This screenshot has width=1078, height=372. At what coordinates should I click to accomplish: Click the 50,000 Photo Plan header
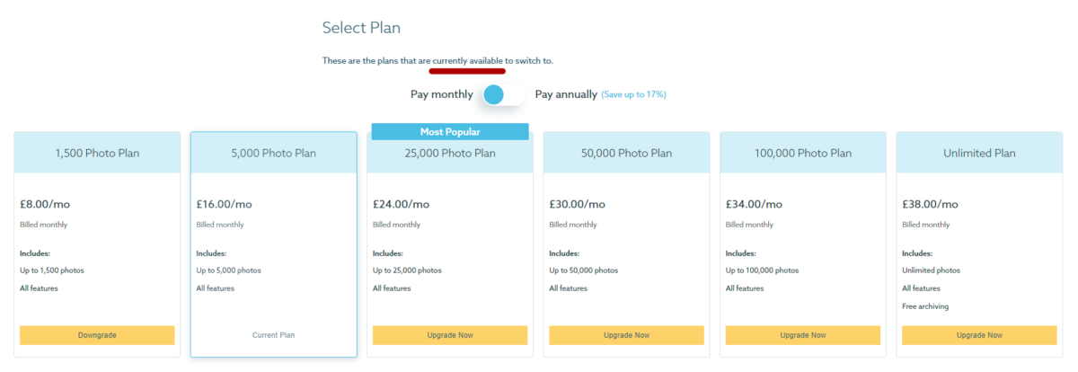pos(626,153)
